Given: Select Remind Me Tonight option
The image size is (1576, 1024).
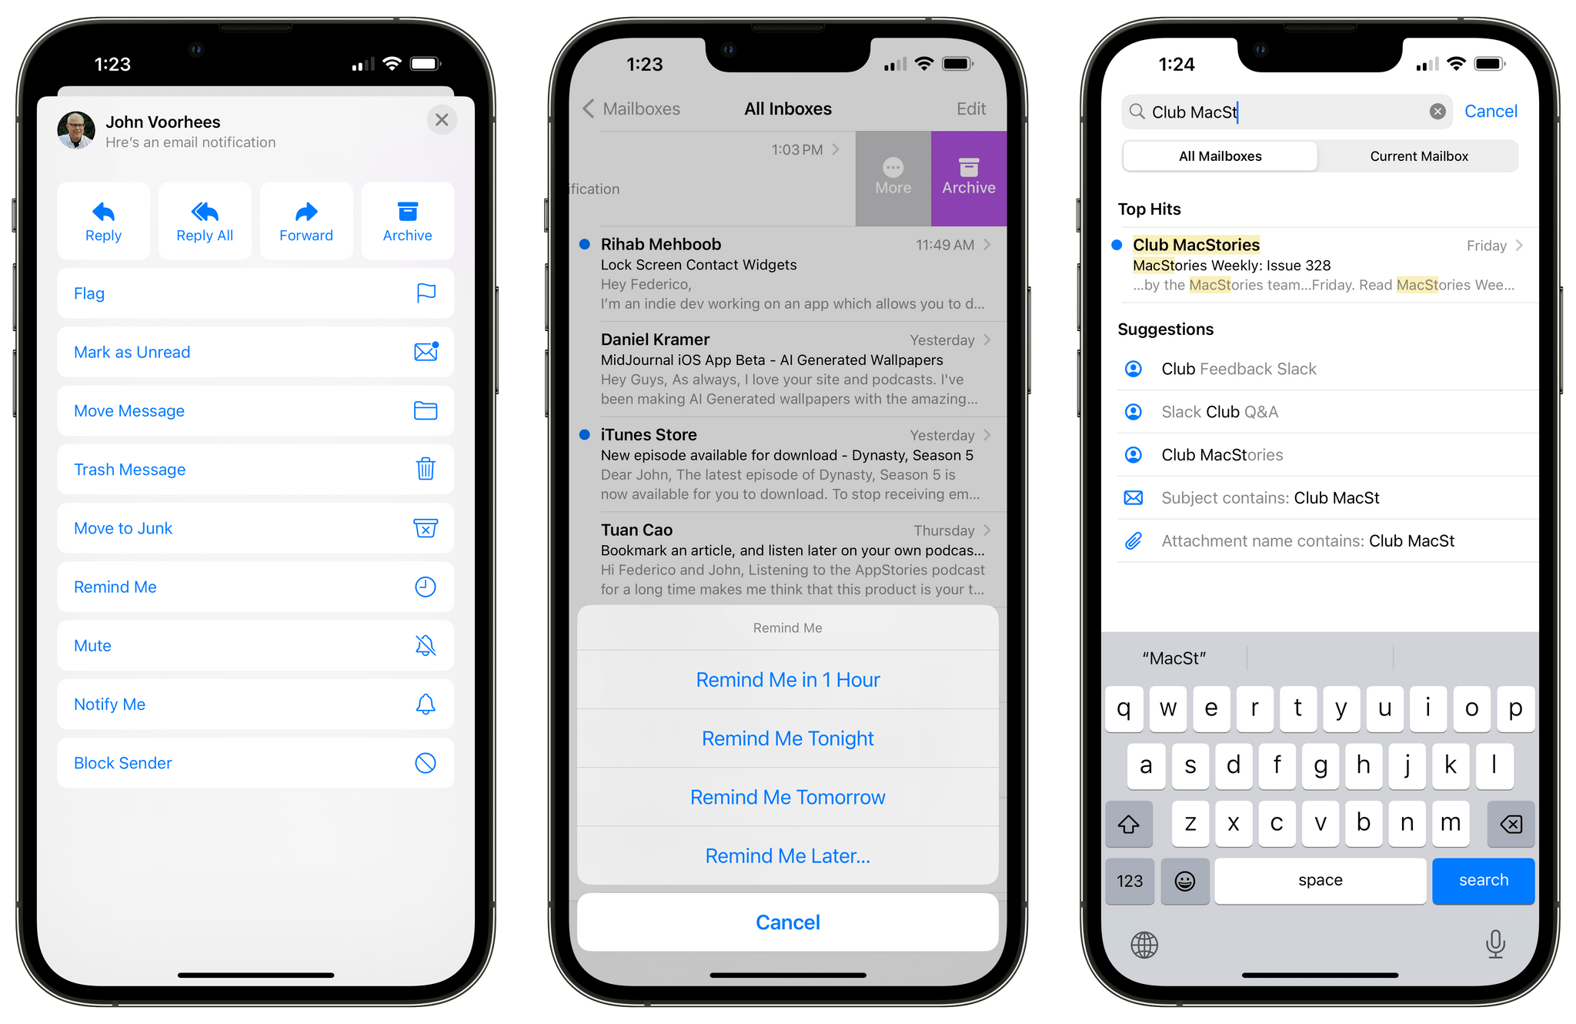Looking at the screenshot, I should point(788,738).
